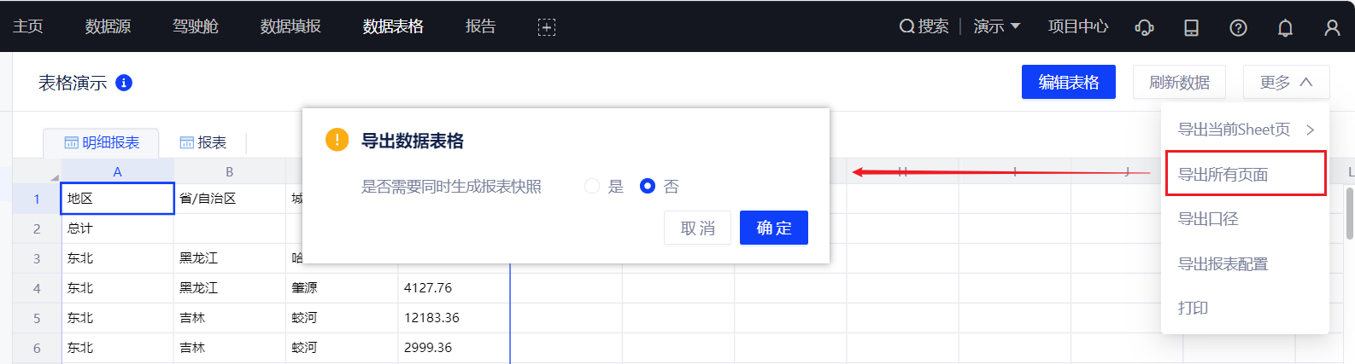The height and width of the screenshot is (364, 1355).
Task: Open the notification bell
Action: click(x=1285, y=27)
